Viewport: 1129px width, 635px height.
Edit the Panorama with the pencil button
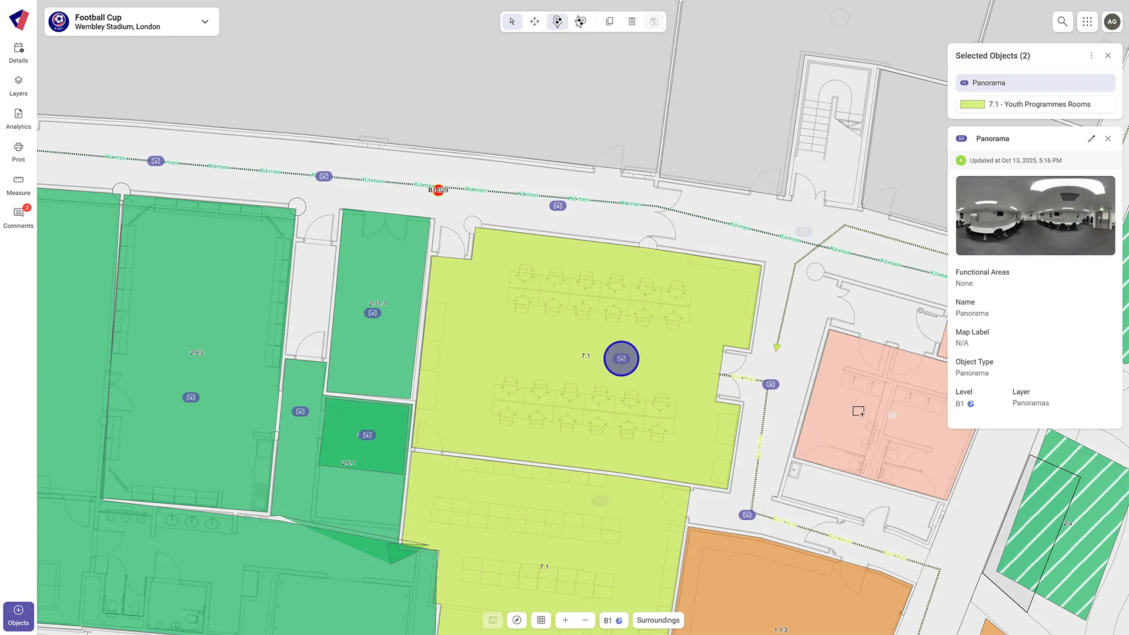click(1091, 139)
